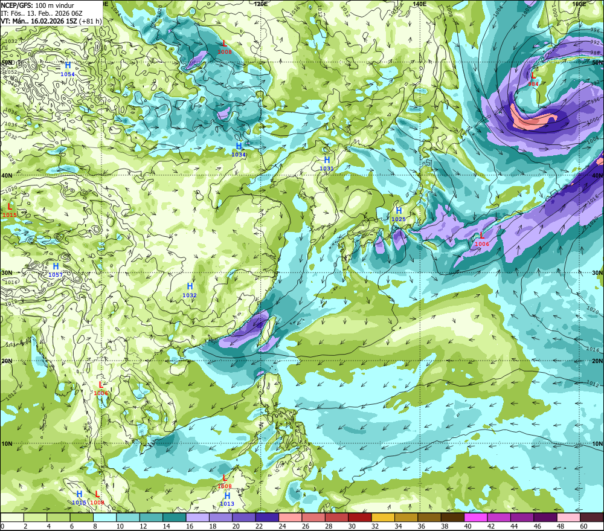Click the legend scale value 36
The width and height of the screenshot is (604, 531).
coord(421,526)
